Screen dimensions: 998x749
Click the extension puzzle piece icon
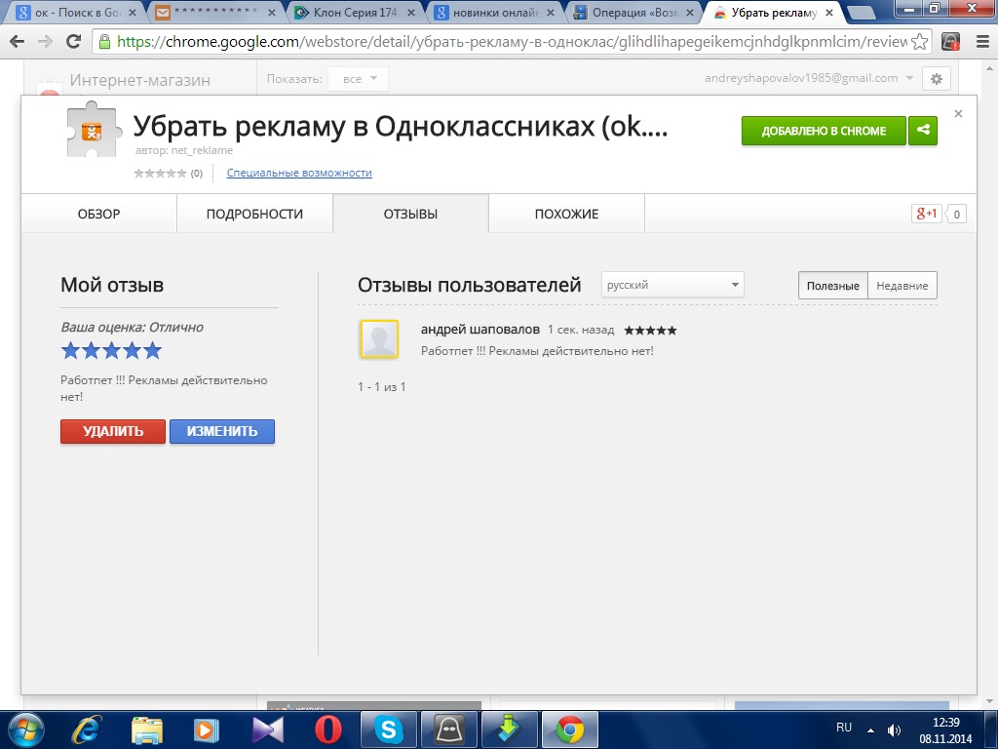pyautogui.click(x=95, y=130)
